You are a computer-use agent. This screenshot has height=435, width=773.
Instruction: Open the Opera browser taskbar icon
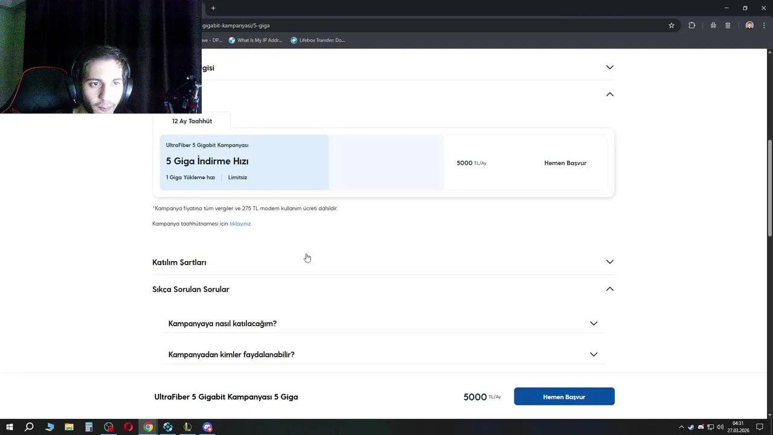pos(128,427)
